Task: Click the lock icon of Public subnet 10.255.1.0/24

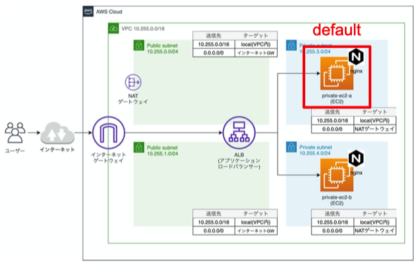Action: tap(138, 147)
